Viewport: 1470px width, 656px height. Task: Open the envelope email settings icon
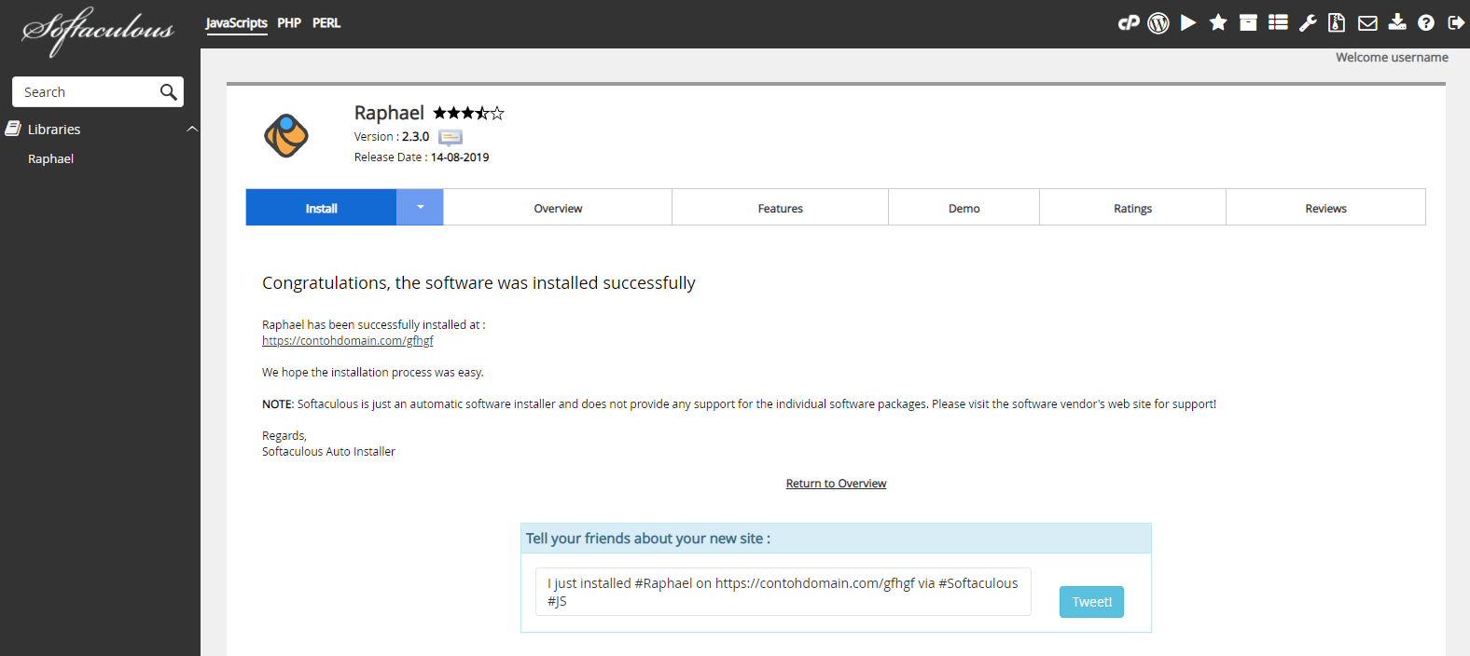tap(1367, 23)
